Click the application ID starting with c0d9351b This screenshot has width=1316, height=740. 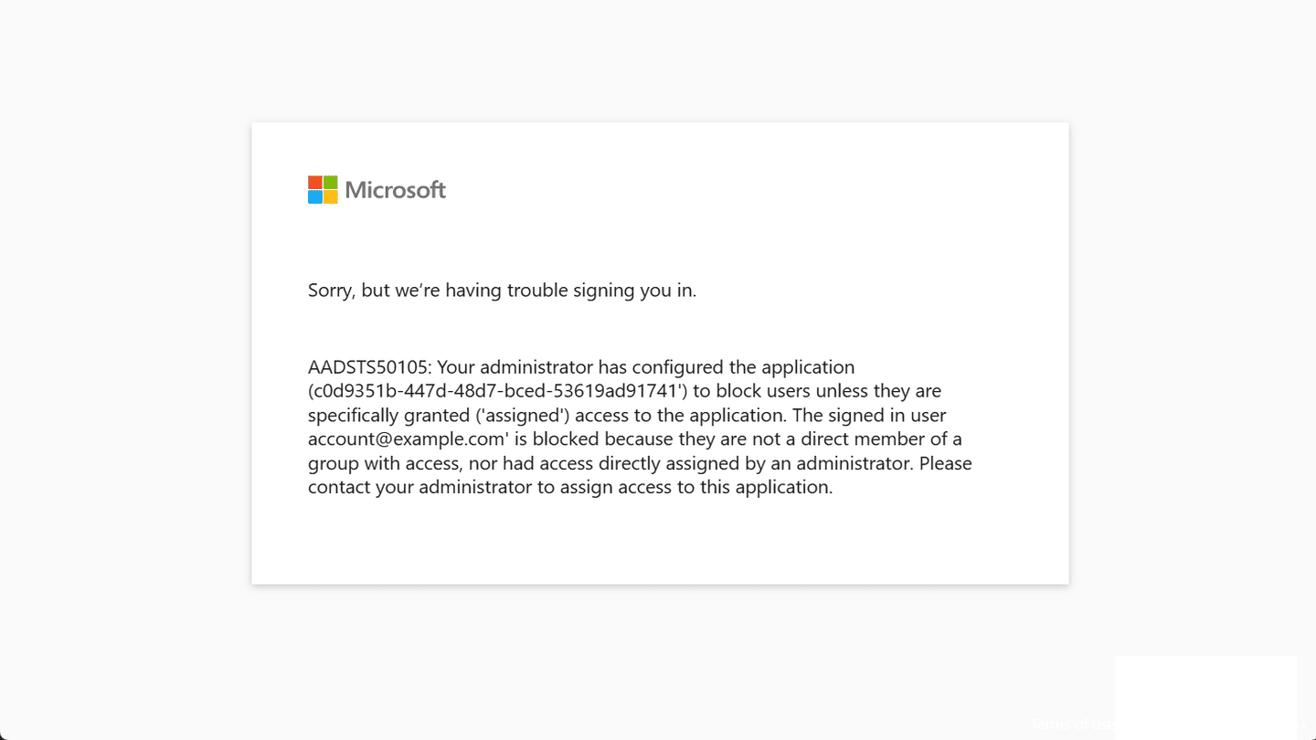(499, 391)
